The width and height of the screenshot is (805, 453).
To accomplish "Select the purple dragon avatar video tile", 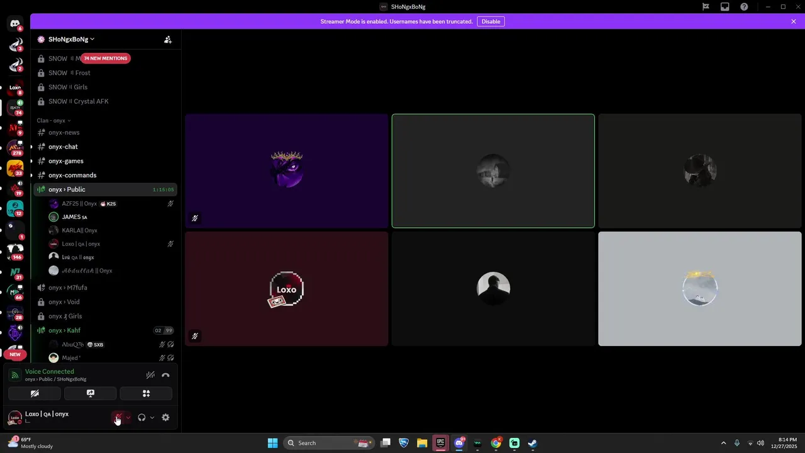I will [287, 171].
